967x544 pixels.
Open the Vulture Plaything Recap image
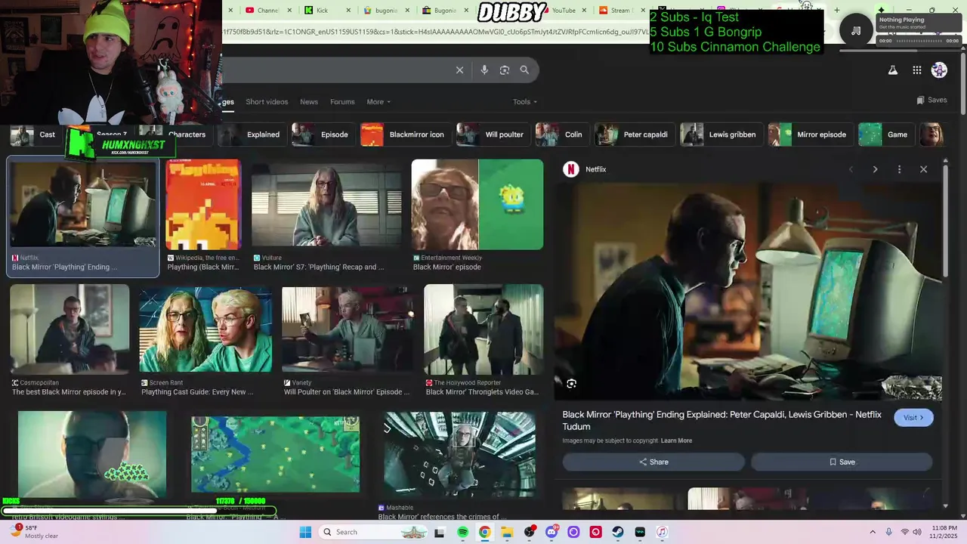pyautogui.click(x=326, y=205)
